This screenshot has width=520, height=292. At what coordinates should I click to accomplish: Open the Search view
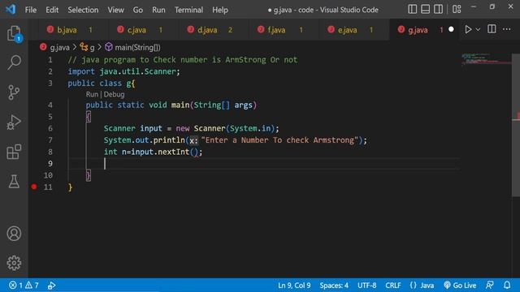(14, 62)
